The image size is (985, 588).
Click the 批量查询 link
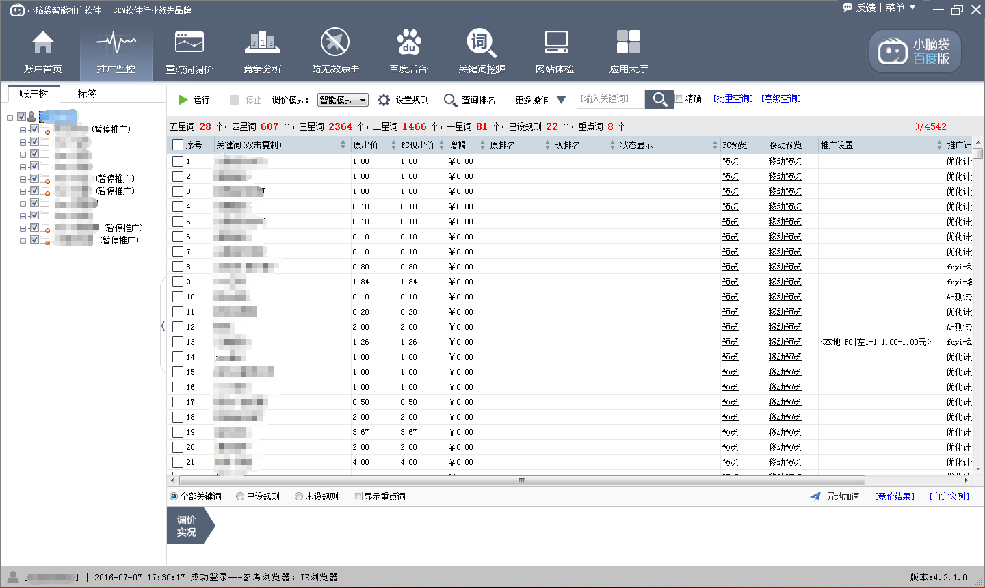[x=733, y=98]
